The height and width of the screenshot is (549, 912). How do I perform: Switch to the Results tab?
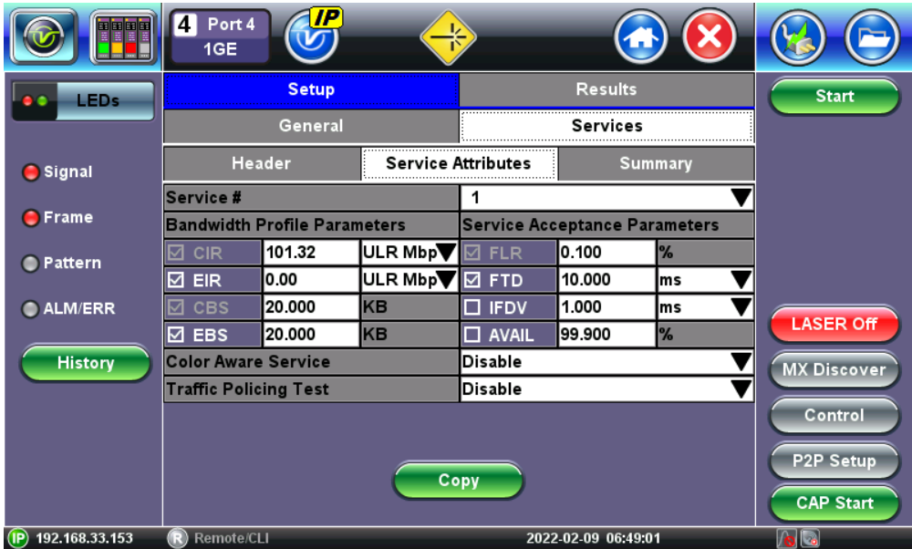click(x=606, y=89)
